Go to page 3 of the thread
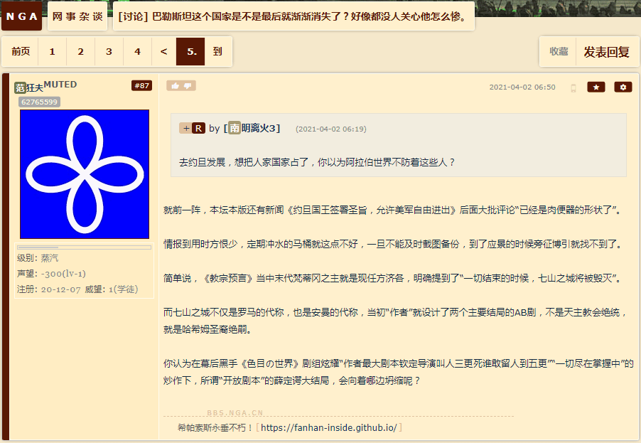Screen dimensions: 641x443 [109, 51]
